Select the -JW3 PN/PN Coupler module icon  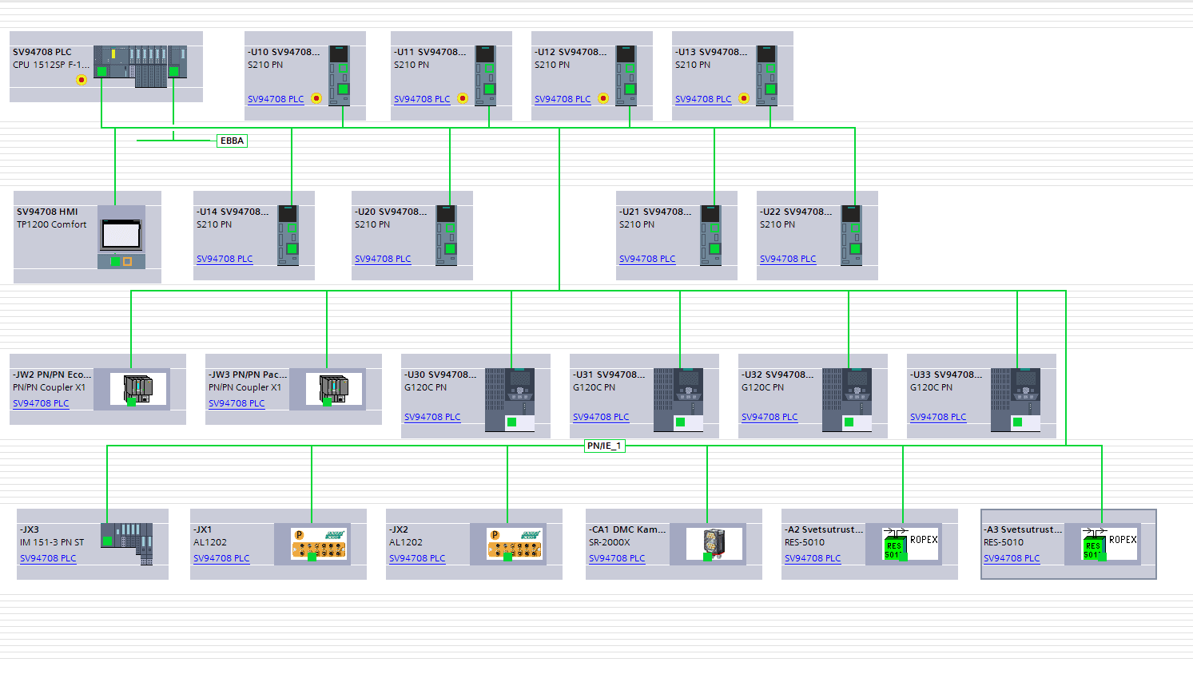pos(336,389)
